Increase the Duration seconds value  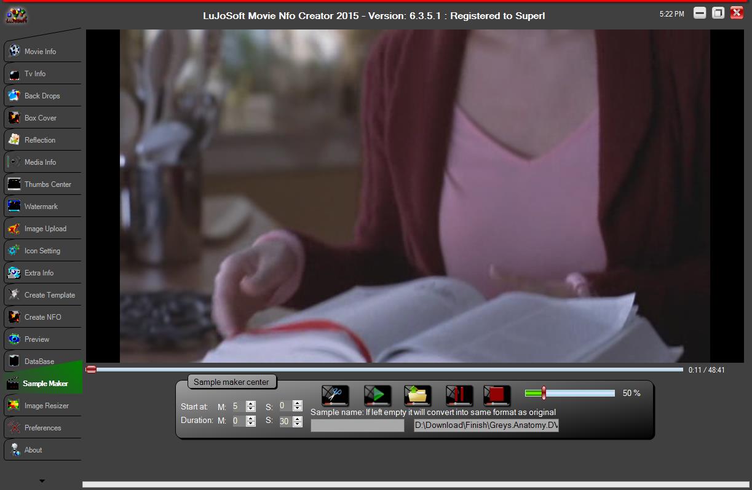click(298, 419)
